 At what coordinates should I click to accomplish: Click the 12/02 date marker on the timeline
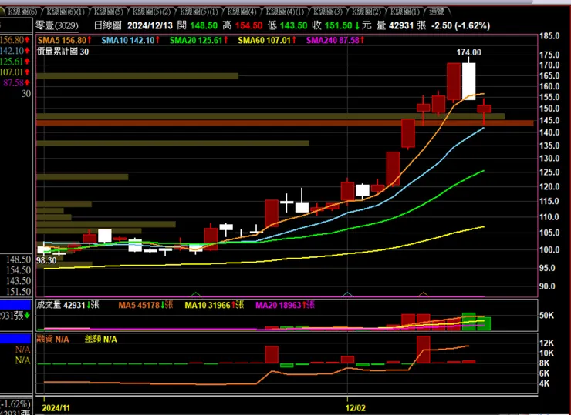356,408
